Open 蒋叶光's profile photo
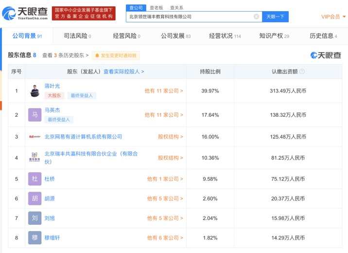 35,91
